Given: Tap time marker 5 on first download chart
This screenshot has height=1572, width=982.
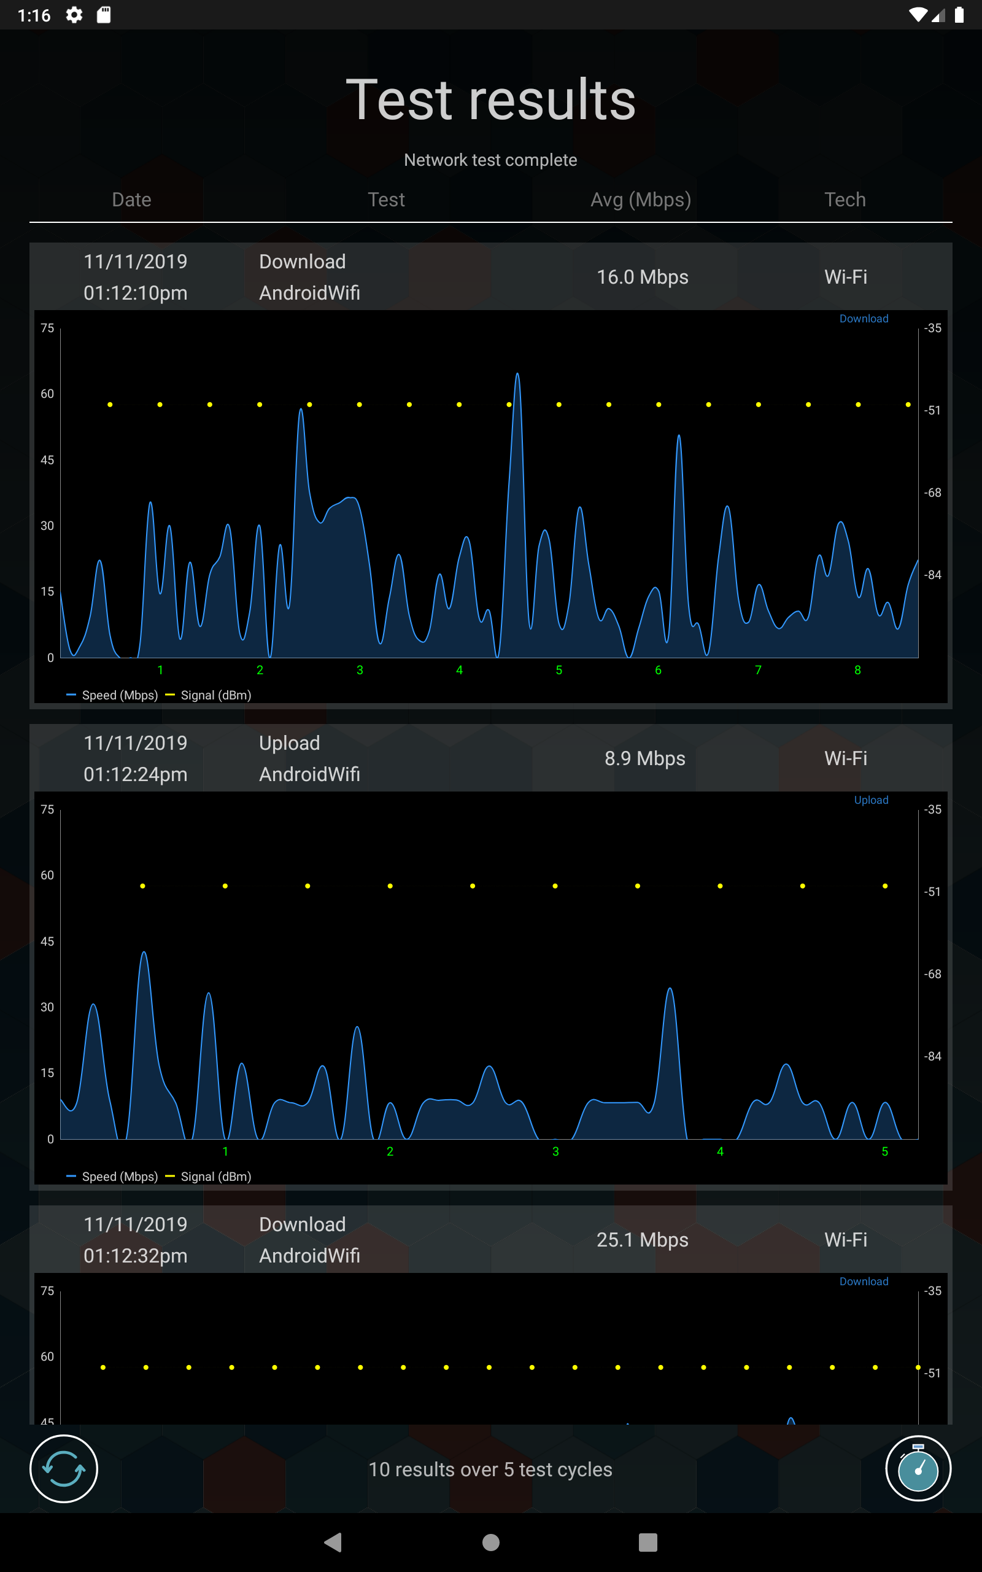Looking at the screenshot, I should point(559,670).
